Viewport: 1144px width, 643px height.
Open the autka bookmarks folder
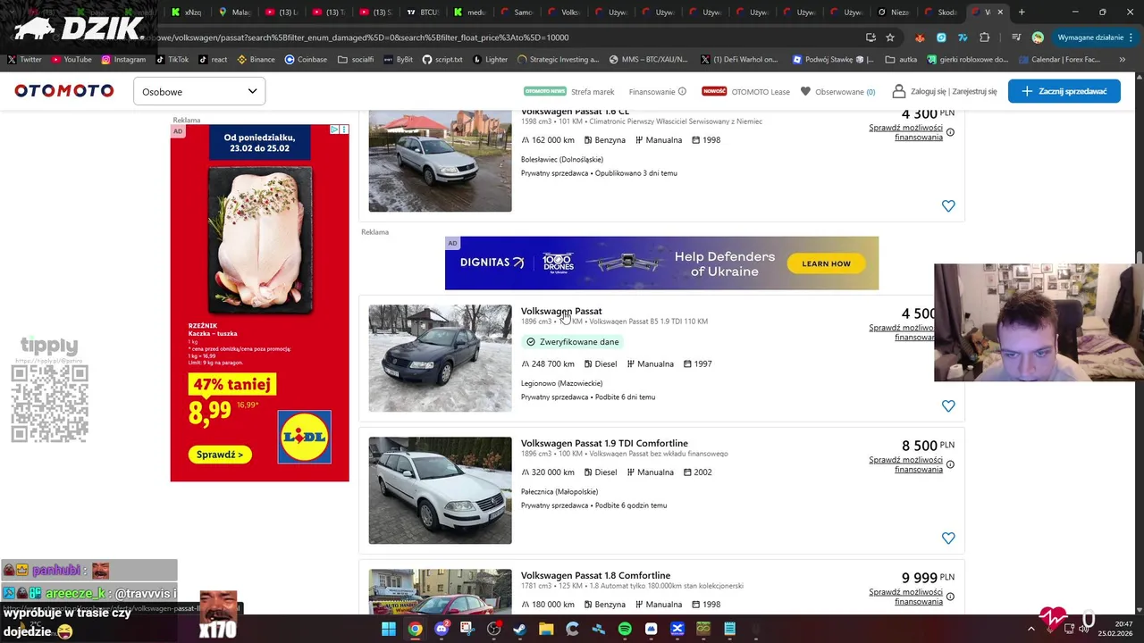901,60
